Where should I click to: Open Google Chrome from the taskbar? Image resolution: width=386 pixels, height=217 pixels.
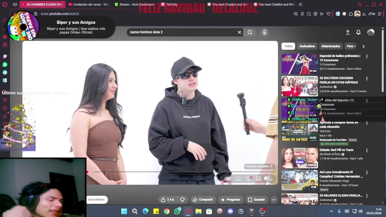(166, 211)
